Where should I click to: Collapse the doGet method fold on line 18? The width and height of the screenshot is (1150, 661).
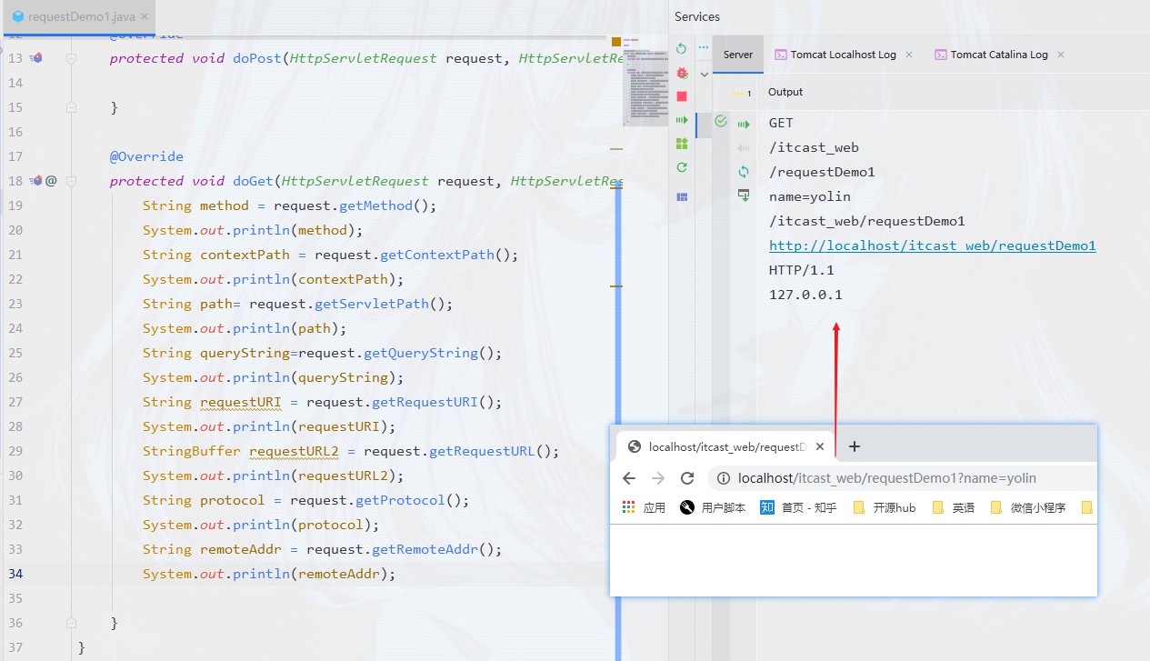(x=71, y=181)
